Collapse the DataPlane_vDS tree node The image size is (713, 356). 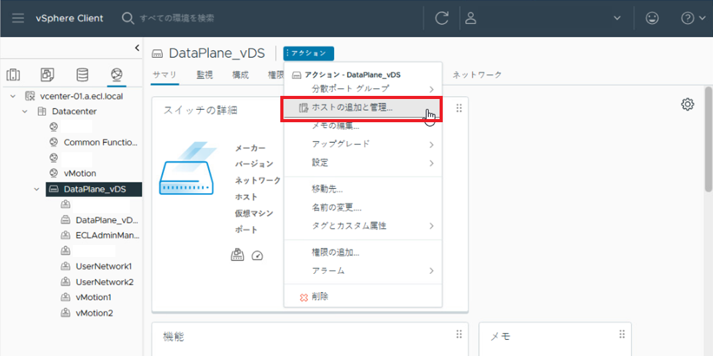(x=36, y=189)
